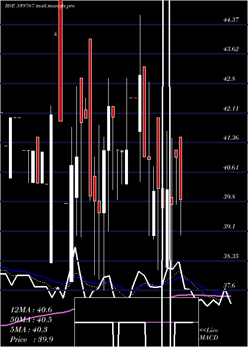Click the 40.61 price axis label
Screen dimensions: 248x347
[x=231, y=168]
